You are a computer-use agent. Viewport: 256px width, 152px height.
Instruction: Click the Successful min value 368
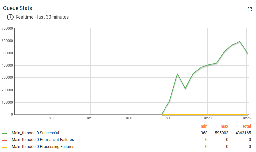coord(204,133)
